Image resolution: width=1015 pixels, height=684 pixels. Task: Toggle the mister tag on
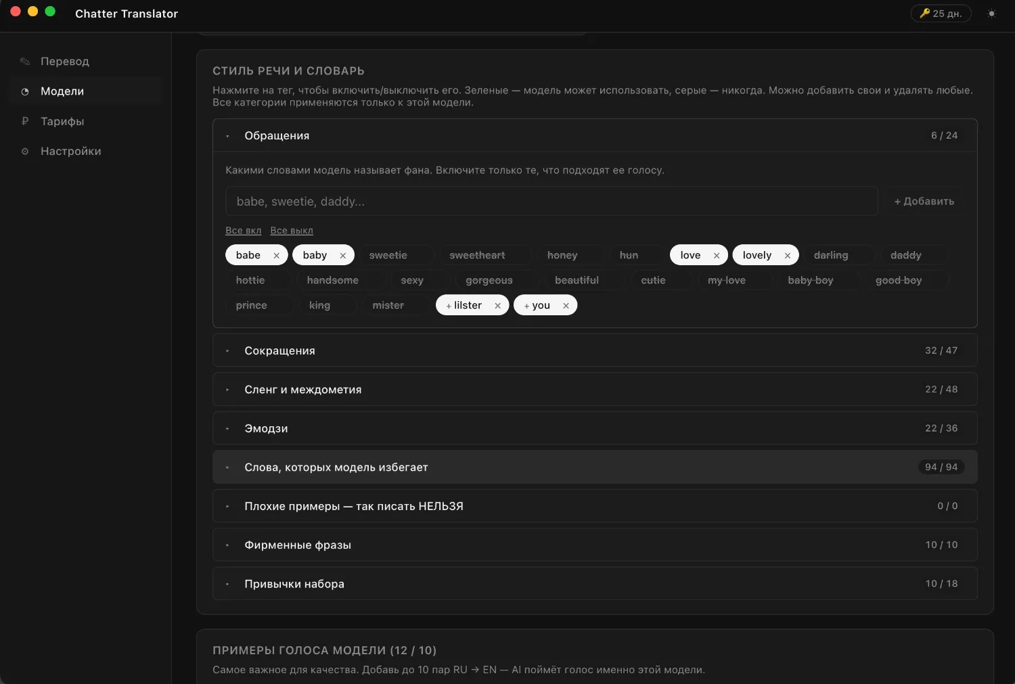(396, 305)
